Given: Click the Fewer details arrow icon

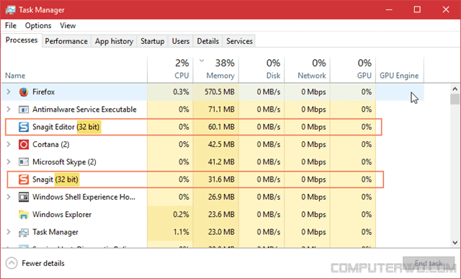Looking at the screenshot, I should coord(12,263).
